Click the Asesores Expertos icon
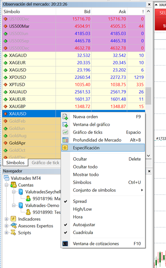The height and width of the screenshot is (268, 166). point(14,226)
